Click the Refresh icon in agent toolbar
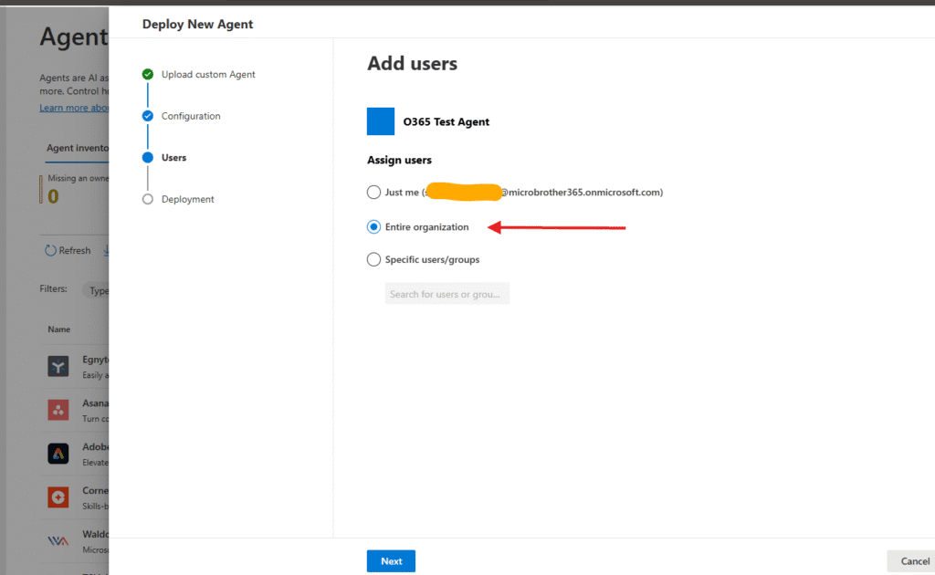This screenshot has height=575, width=935. pos(50,251)
